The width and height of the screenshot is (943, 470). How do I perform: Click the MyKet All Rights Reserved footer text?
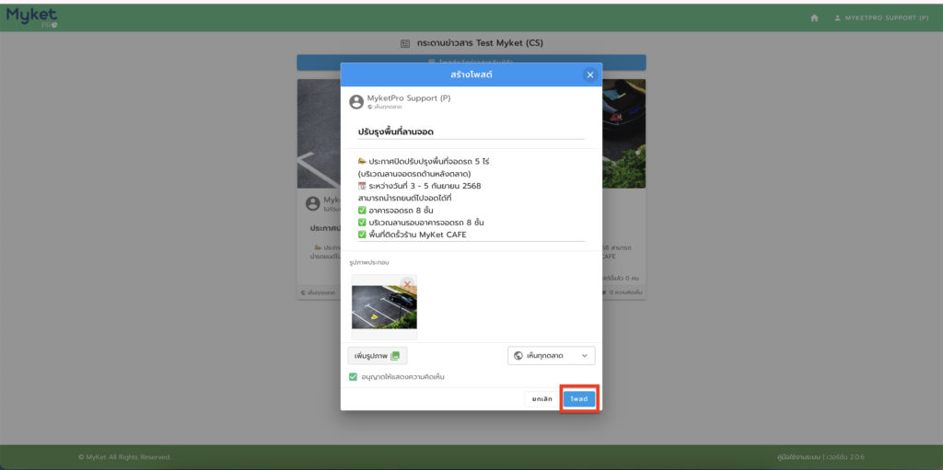[124, 457]
